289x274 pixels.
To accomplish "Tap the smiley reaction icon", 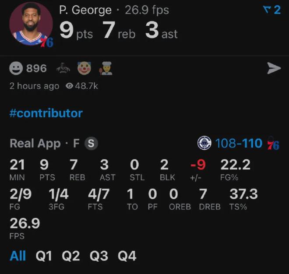I will pyautogui.click(x=16, y=68).
